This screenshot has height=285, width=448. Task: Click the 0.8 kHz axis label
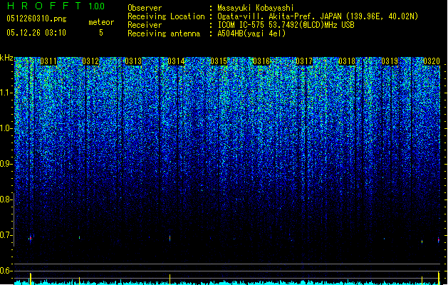tap(6, 199)
